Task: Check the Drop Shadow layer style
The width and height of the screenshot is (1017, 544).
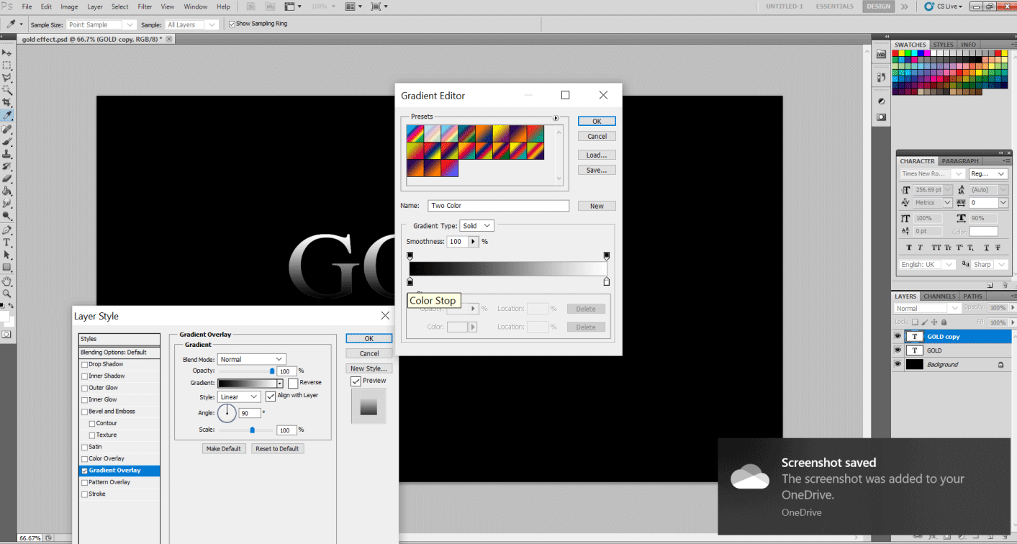Action: click(83, 363)
